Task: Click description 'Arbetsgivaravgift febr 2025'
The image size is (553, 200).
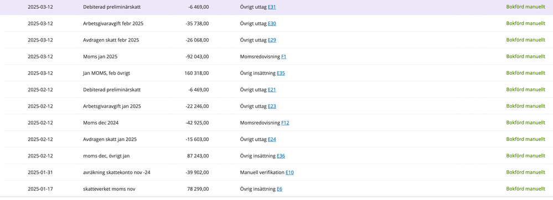Action: point(113,24)
